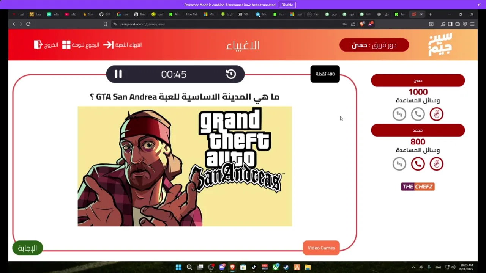Show hidden system tray icons chevron

413,267
